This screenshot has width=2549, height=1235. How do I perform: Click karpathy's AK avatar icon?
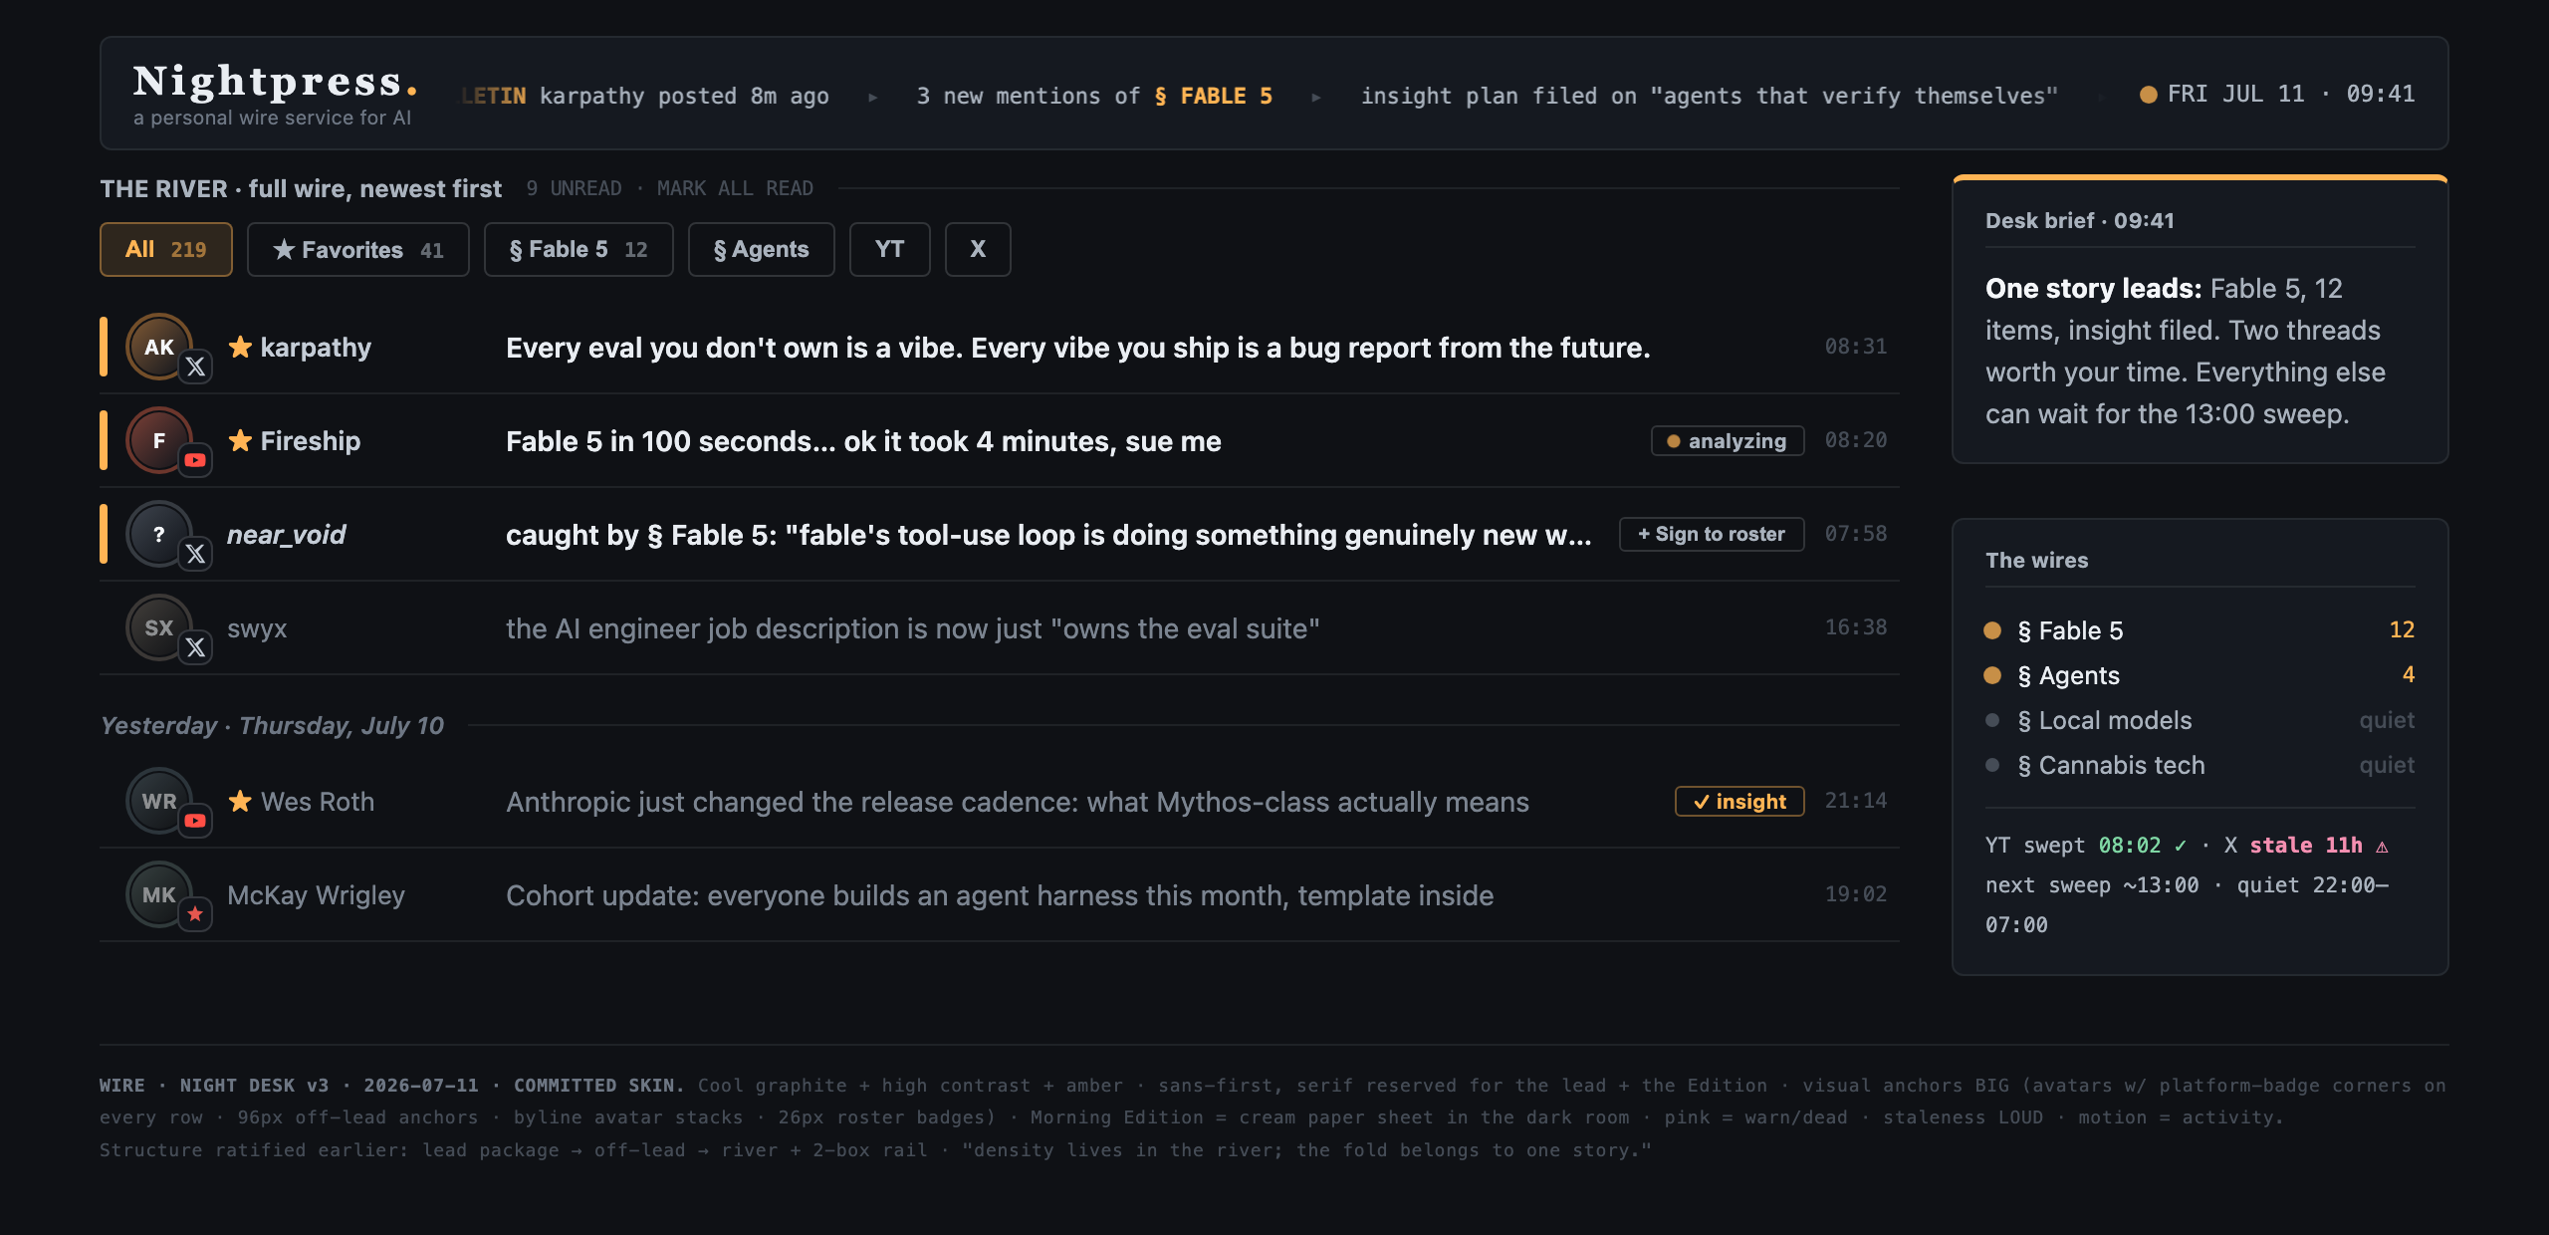[x=159, y=347]
